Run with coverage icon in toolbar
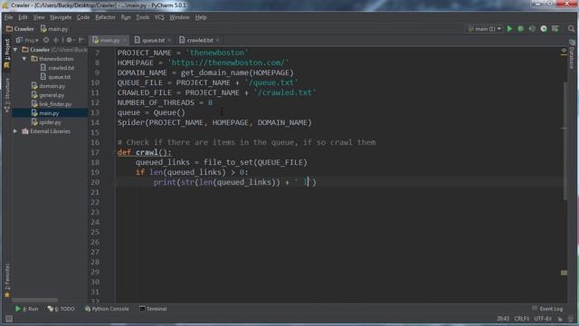579x326 pixels. click(532, 29)
